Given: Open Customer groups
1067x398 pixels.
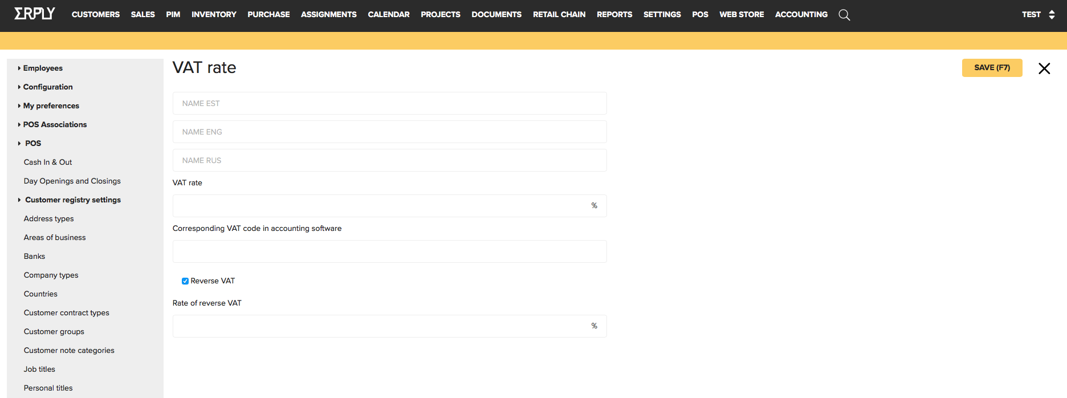Looking at the screenshot, I should pos(54,331).
